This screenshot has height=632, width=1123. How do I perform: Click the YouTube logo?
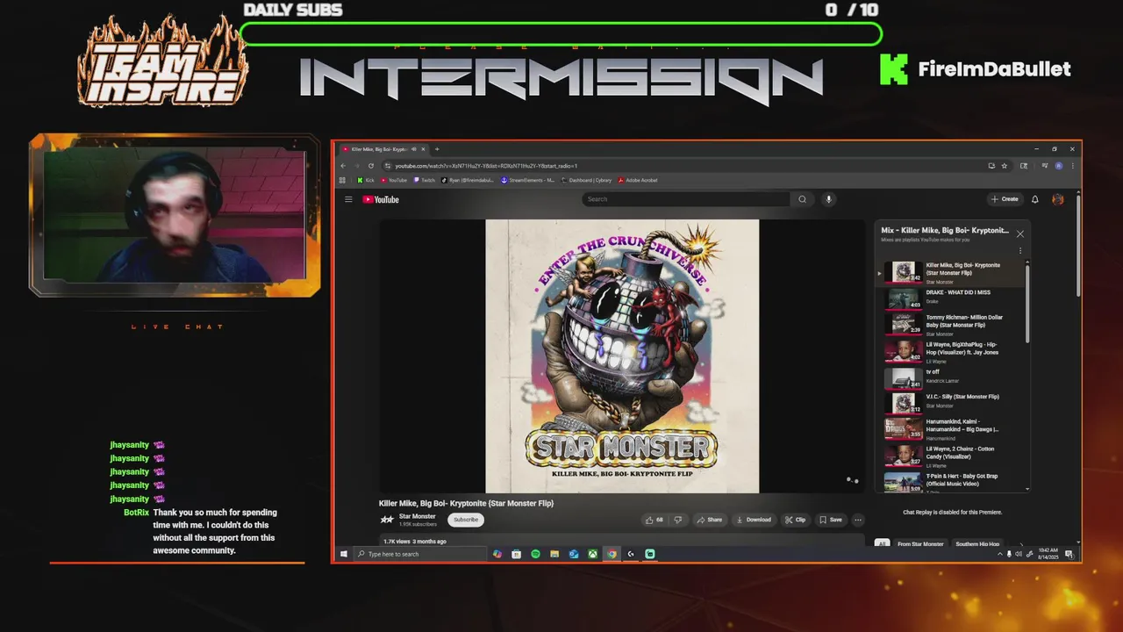click(381, 199)
